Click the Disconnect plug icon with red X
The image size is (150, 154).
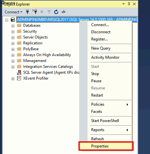35,12
